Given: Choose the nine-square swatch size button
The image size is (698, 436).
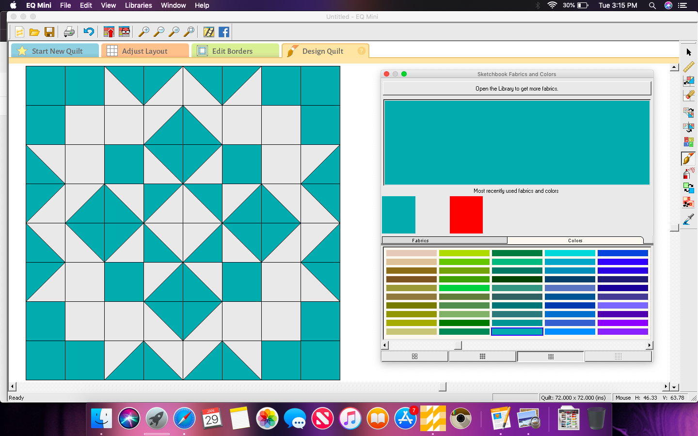Looking at the screenshot, I should pyautogui.click(x=482, y=357).
